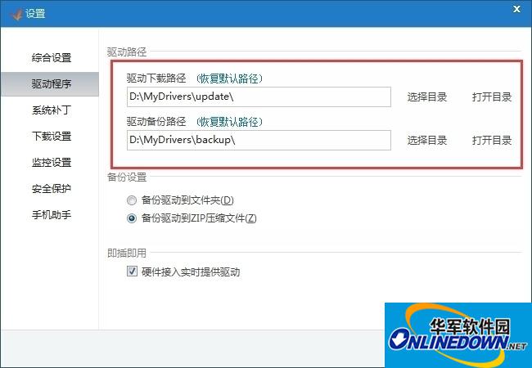Open the 综合设置 section
Viewport: 532px width, 368px height.
pos(52,57)
